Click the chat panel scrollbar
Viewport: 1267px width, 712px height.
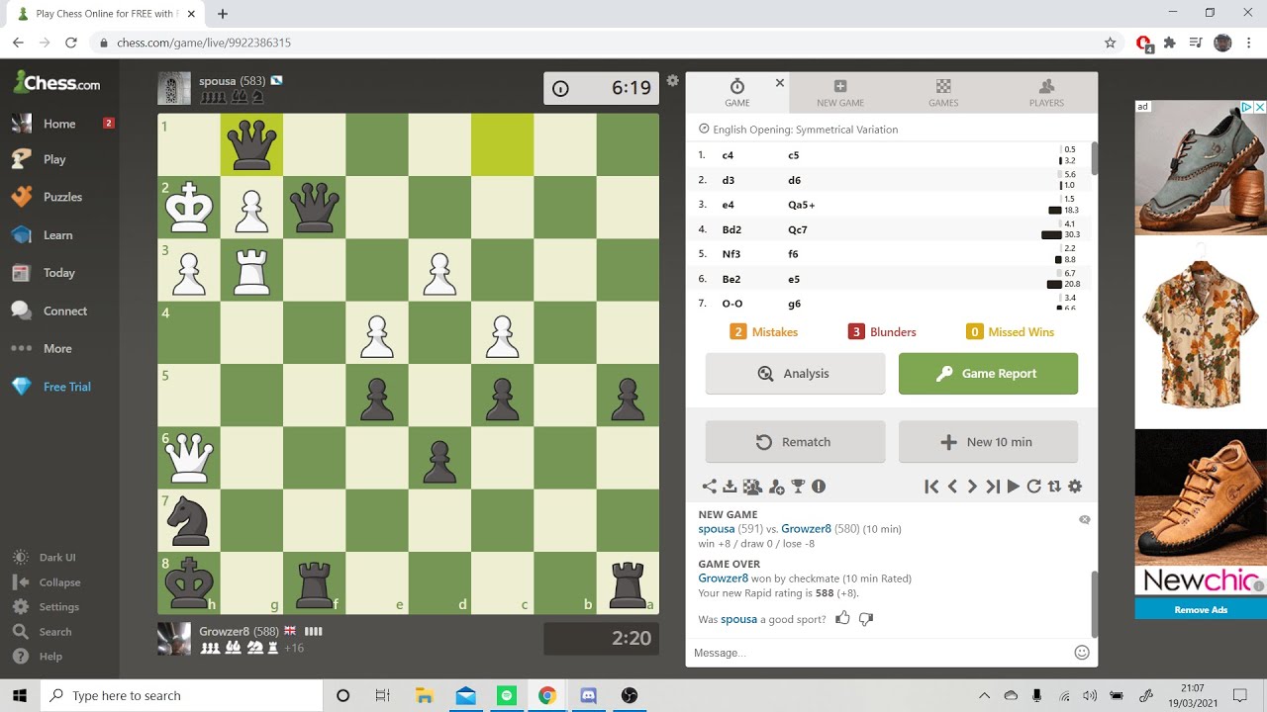pos(1094,603)
